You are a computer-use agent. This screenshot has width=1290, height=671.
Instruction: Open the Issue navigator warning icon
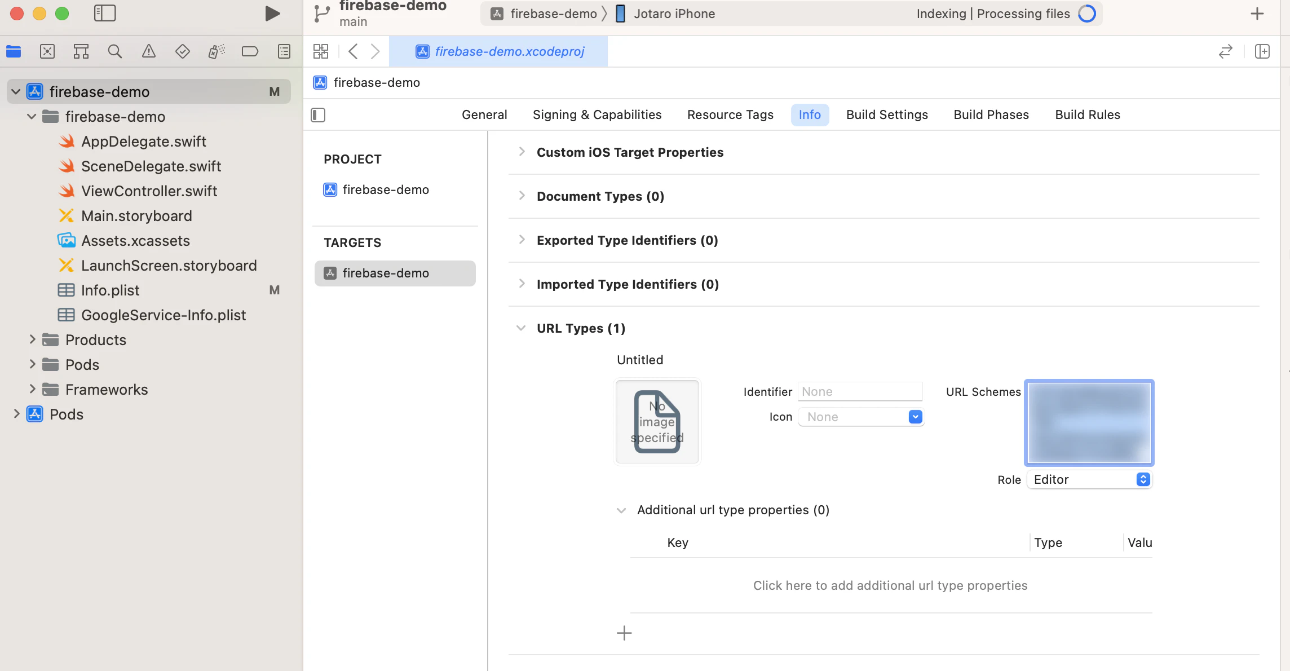pyautogui.click(x=149, y=52)
